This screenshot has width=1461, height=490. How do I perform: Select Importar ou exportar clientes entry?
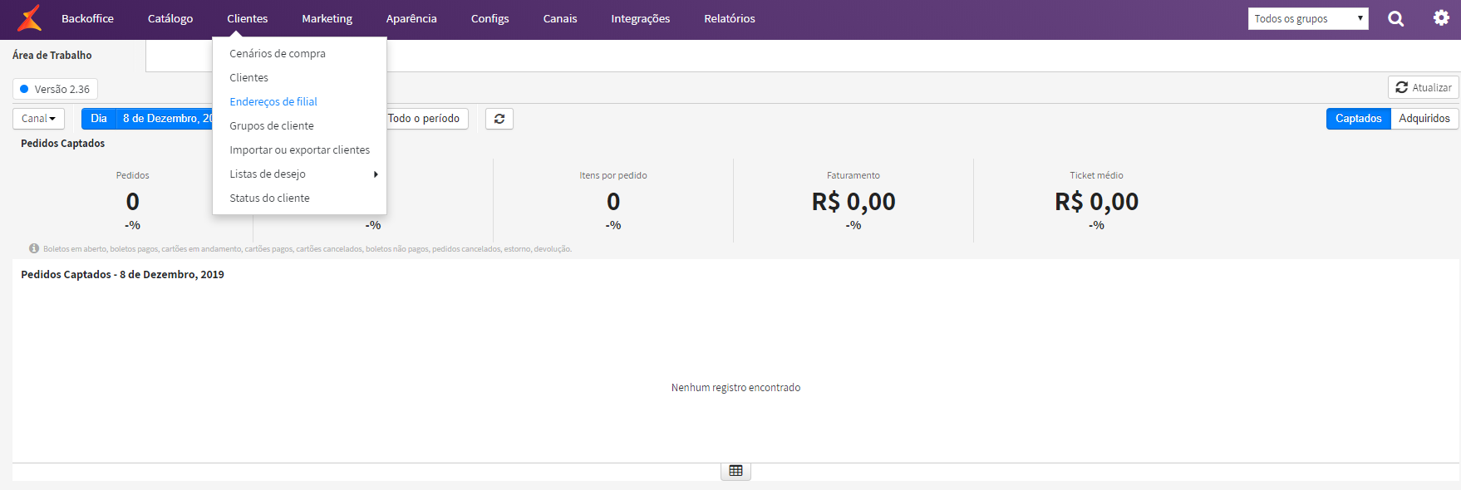(299, 149)
